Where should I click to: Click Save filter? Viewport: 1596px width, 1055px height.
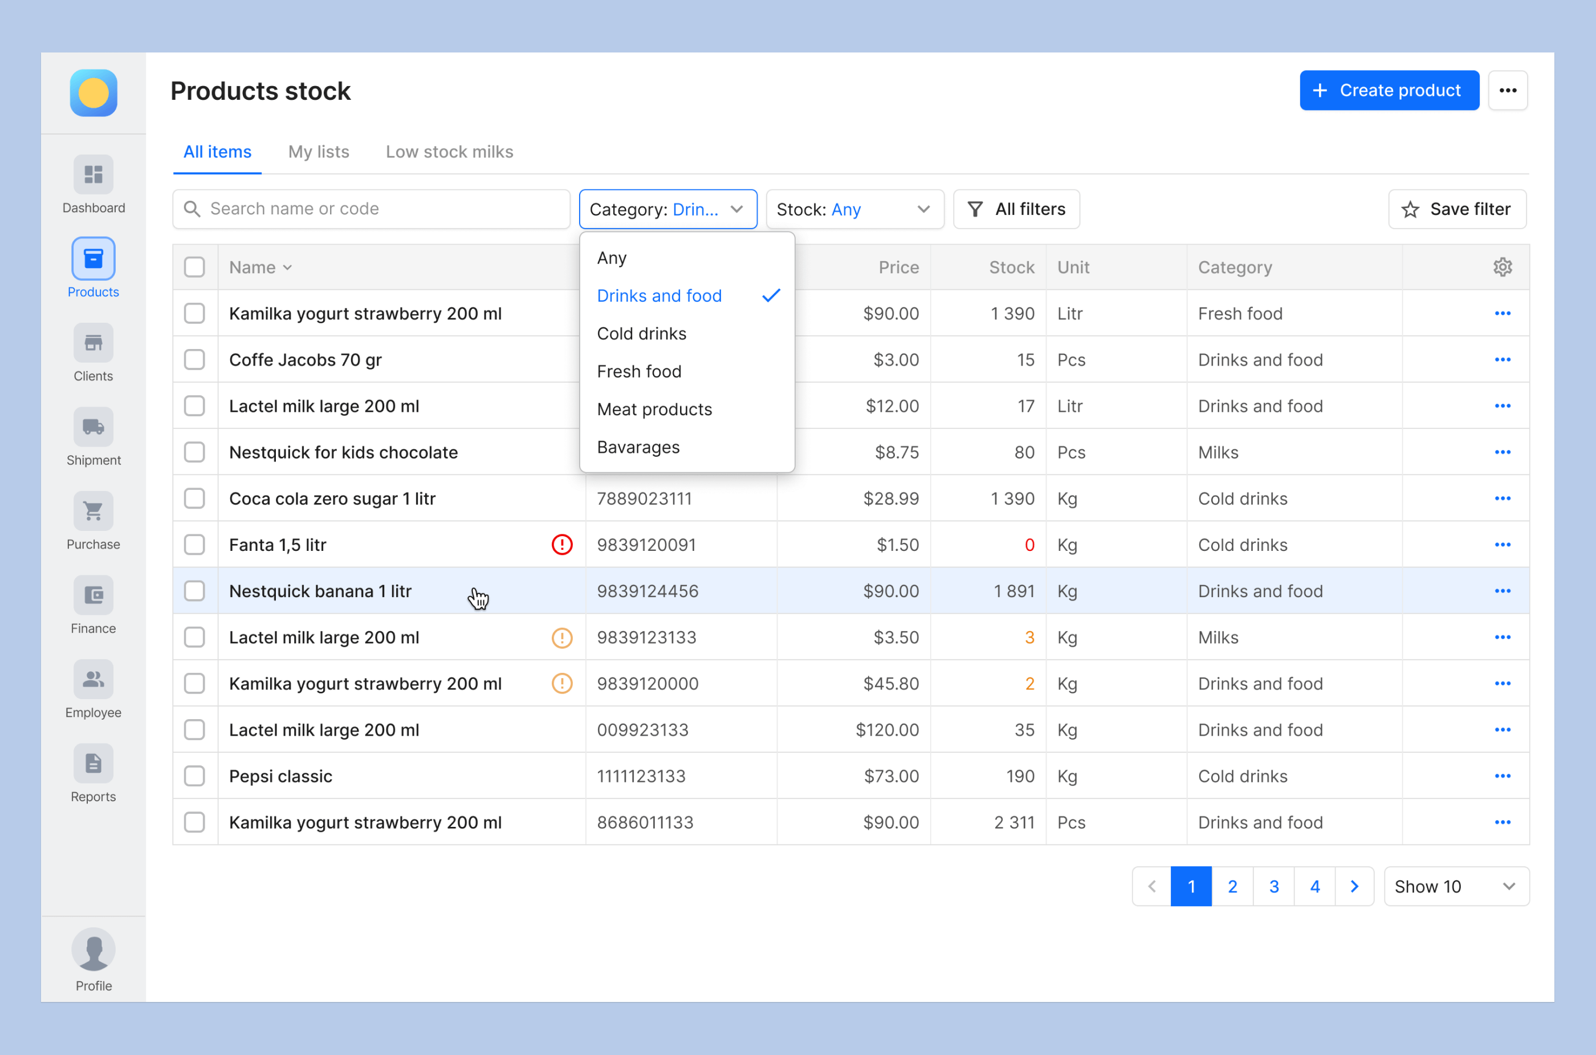(1457, 209)
